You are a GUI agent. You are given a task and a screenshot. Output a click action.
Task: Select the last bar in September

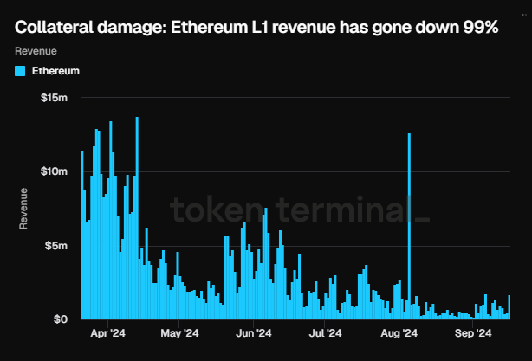[x=509, y=307]
